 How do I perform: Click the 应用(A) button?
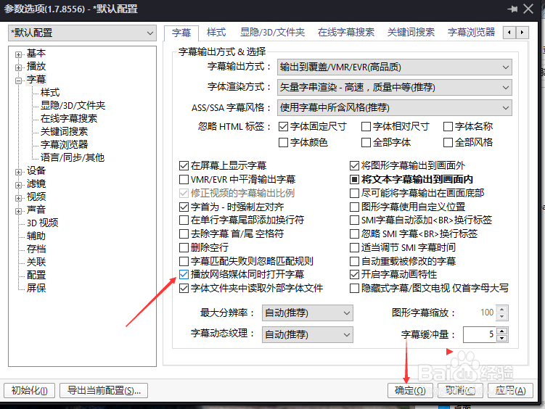coord(511,391)
